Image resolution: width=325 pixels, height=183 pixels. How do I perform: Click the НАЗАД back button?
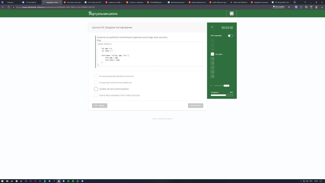[x=100, y=105]
